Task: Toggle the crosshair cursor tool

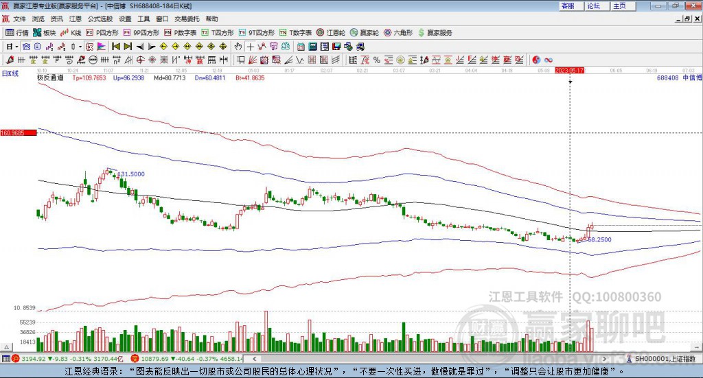Action: (250, 46)
